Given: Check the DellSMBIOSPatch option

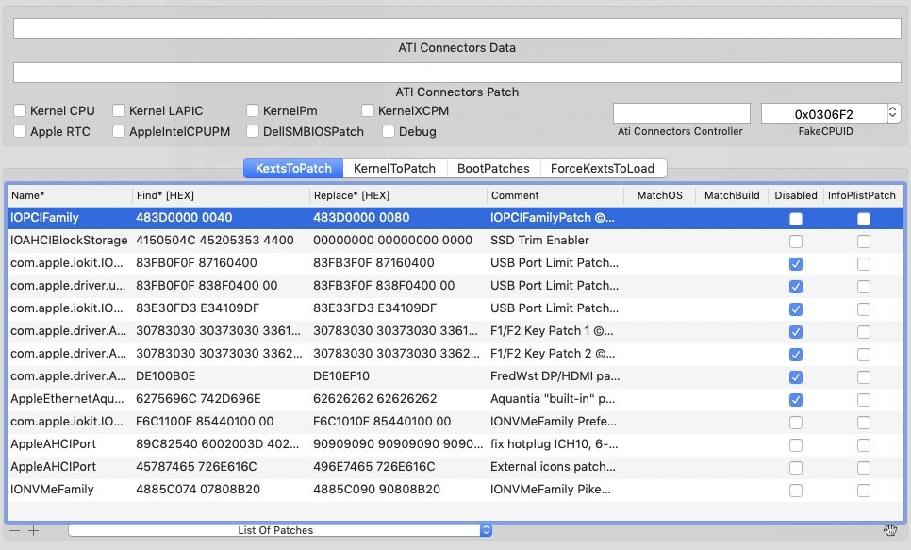Looking at the screenshot, I should [252, 131].
